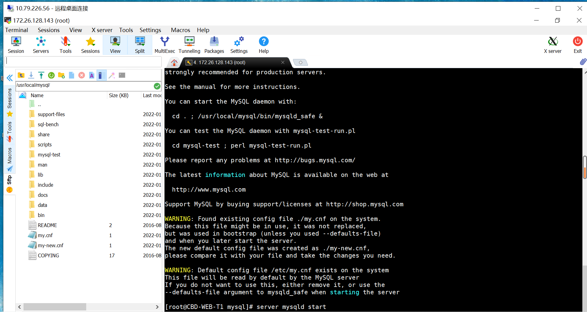Open the Settings menu
Viewport: 587px width, 312px height.
pyautogui.click(x=150, y=30)
